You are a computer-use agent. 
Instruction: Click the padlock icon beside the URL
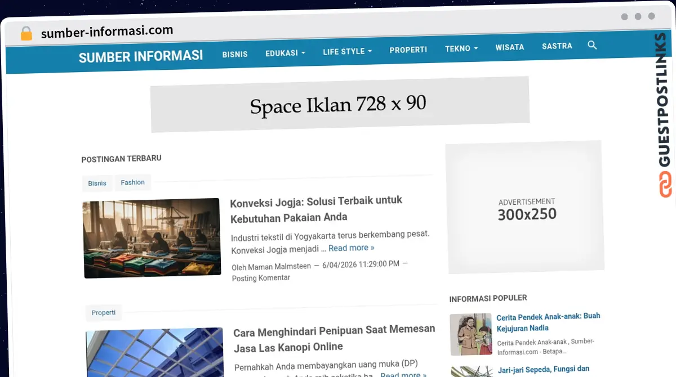pyautogui.click(x=26, y=33)
